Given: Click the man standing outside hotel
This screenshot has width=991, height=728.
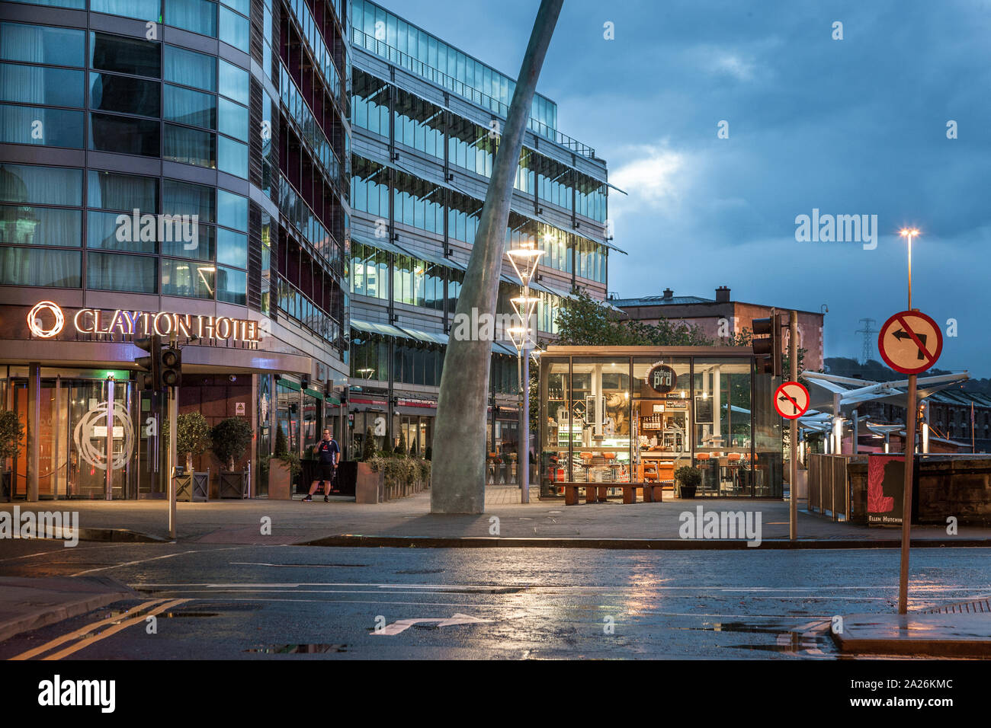Looking at the screenshot, I should tap(324, 465).
